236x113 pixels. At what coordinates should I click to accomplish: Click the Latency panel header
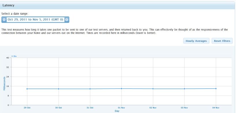click(117, 5)
